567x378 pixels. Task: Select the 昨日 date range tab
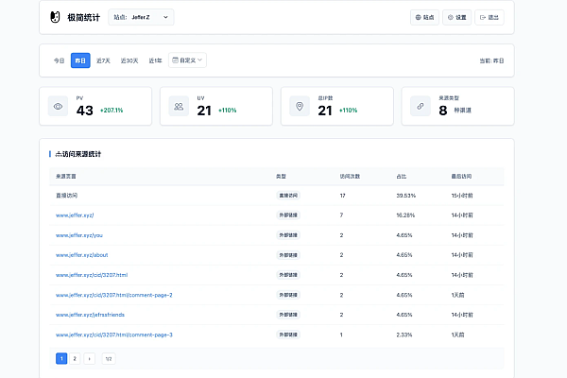[80, 60]
